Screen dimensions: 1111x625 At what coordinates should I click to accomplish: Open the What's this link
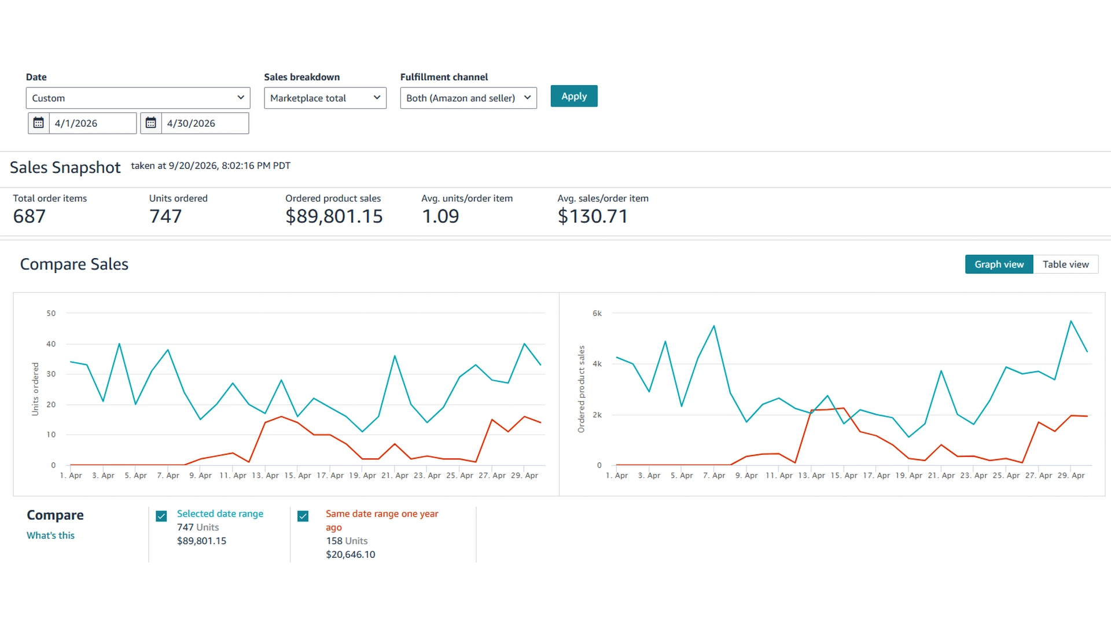50,535
